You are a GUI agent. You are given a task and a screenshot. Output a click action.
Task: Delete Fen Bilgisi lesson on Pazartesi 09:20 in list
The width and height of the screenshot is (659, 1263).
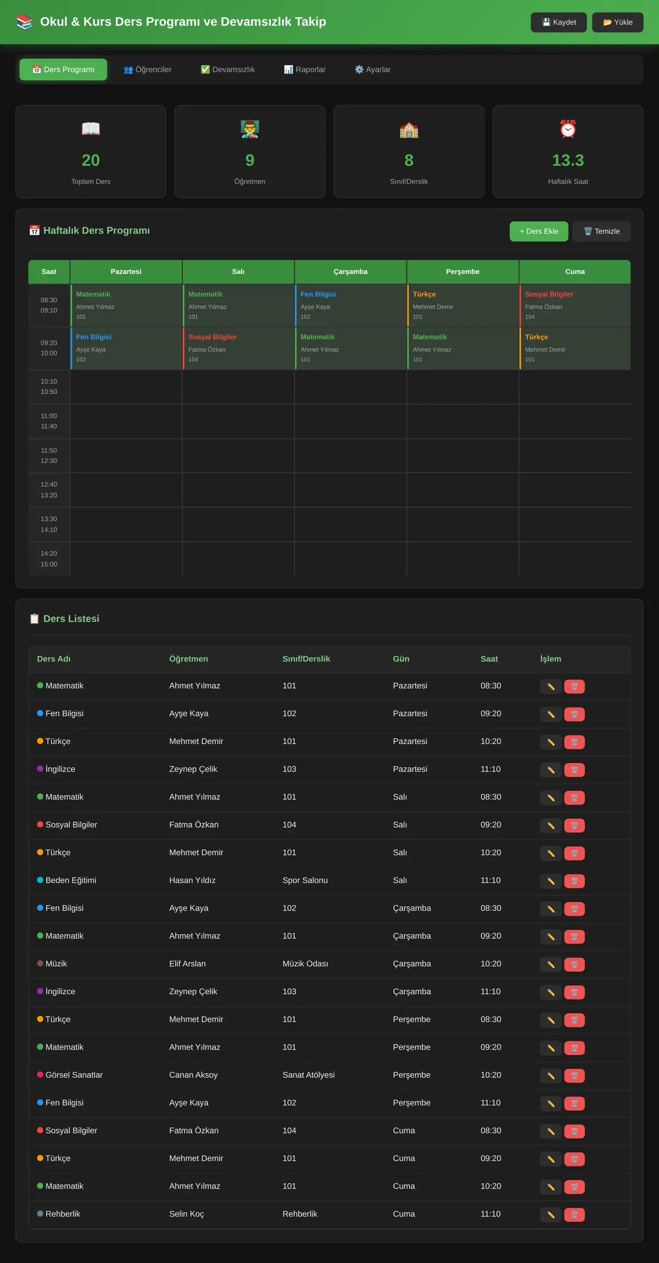574,714
